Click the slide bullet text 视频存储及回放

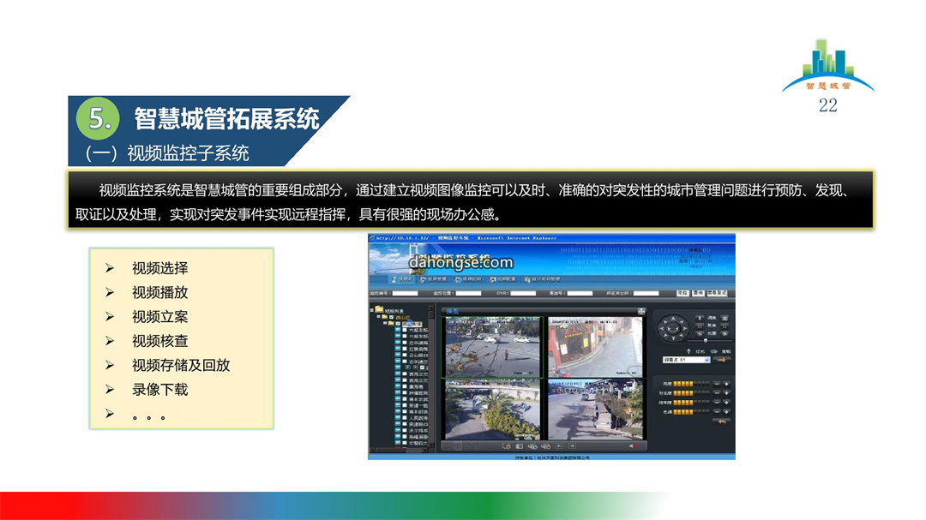click(x=181, y=365)
